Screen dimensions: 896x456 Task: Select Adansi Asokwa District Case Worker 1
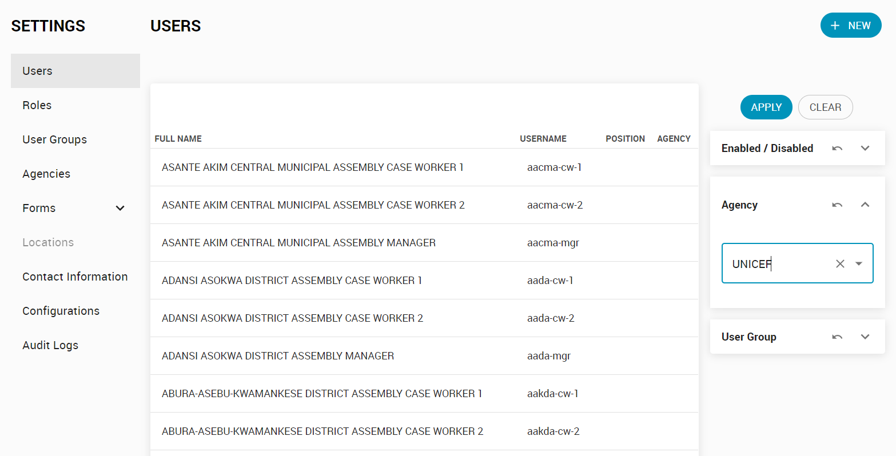(x=424, y=281)
